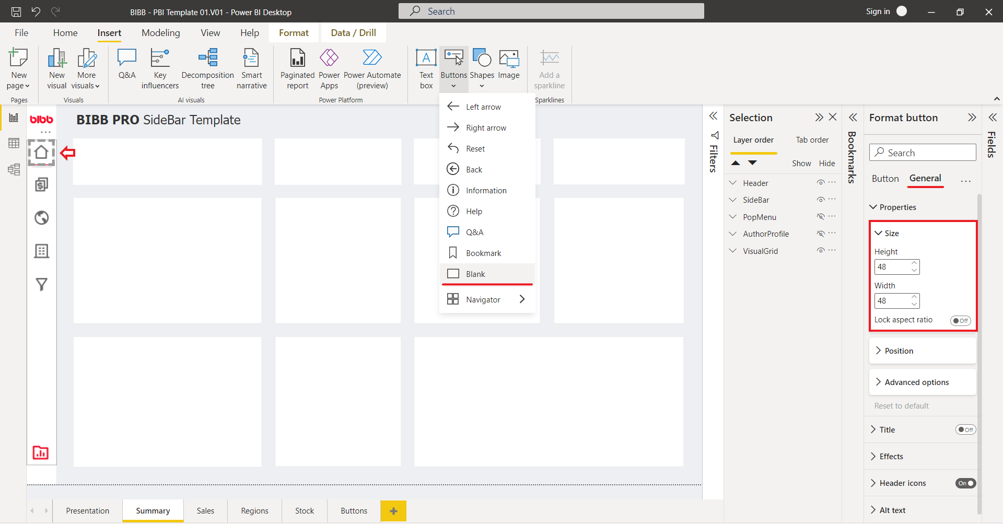Hide the VisualGrid layer
This screenshot has height=524, width=1003.
tap(821, 250)
